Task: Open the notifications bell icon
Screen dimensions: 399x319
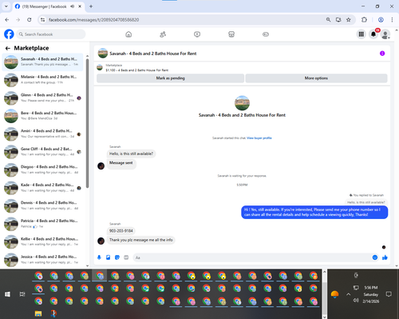Action: tap(373, 34)
